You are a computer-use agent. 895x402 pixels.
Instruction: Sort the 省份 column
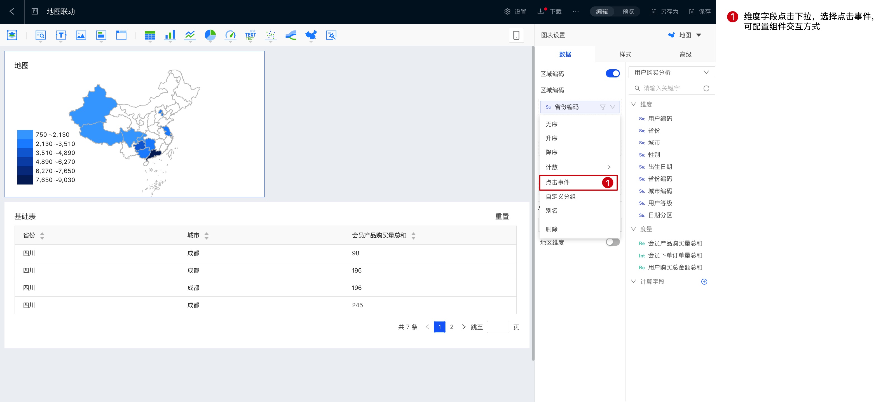pos(42,236)
